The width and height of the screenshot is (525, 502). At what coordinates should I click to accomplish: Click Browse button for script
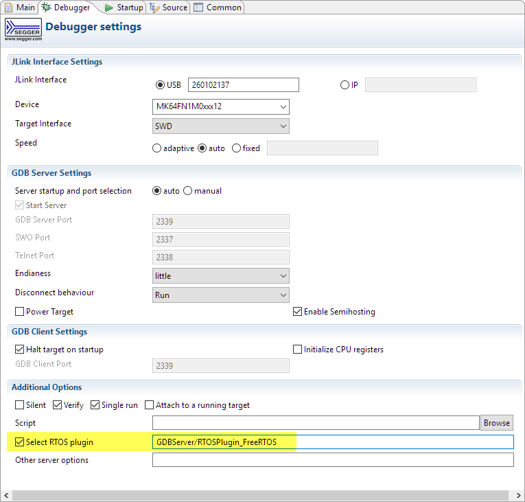click(497, 423)
